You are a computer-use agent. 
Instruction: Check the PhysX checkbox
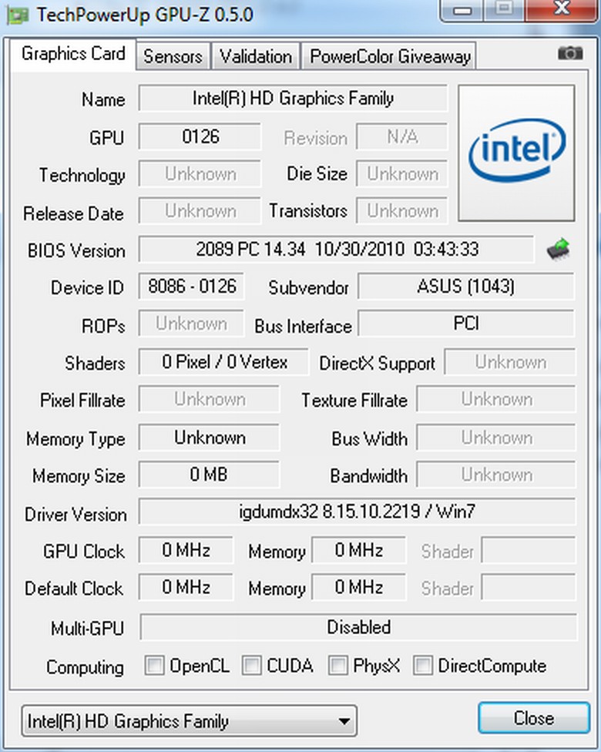click(x=338, y=666)
